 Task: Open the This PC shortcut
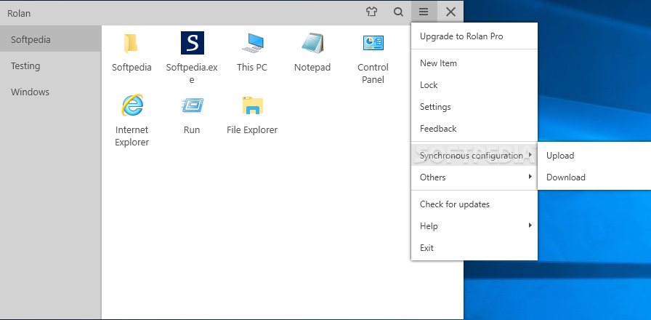pos(252,52)
